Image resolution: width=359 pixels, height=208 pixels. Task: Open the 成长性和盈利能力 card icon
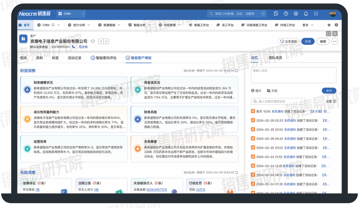pyautogui.click(x=27, y=119)
